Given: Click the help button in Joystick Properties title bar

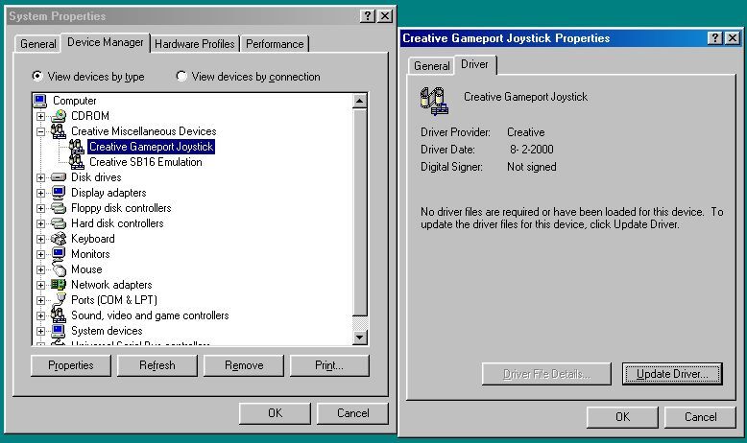Looking at the screenshot, I should [x=714, y=38].
